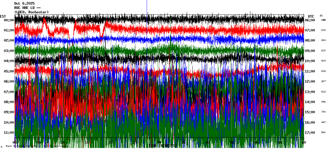Click the DC value 804
This screenshot has width=327, height=150.
coord(323,40)
